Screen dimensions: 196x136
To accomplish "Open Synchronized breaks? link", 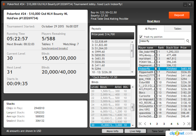I will coord(55,48).
